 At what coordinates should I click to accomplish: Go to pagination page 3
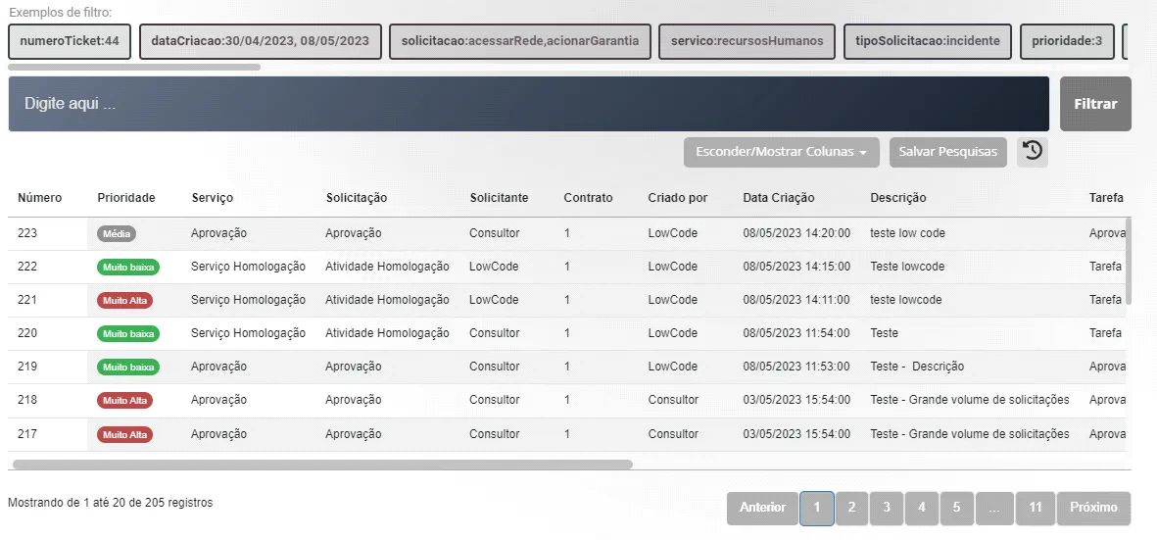(x=887, y=509)
